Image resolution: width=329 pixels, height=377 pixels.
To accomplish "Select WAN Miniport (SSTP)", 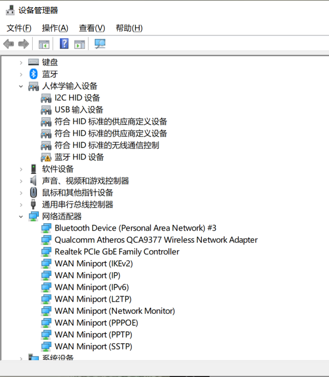I will (x=94, y=346).
